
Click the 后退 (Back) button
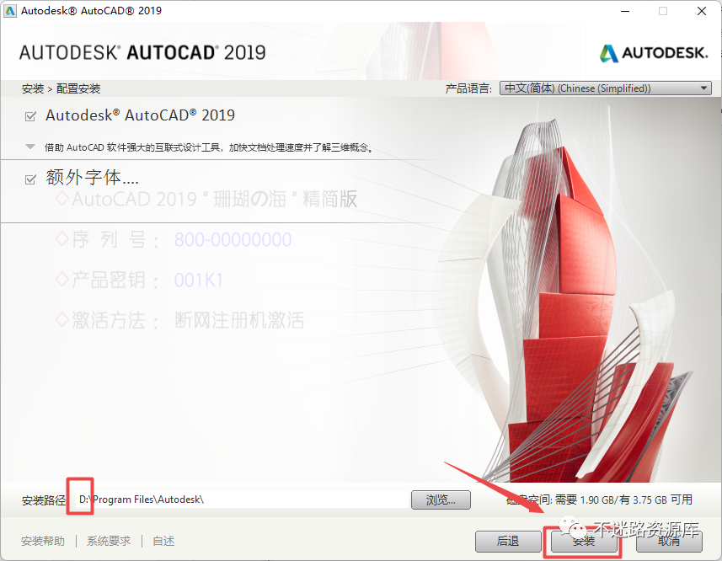(x=508, y=542)
